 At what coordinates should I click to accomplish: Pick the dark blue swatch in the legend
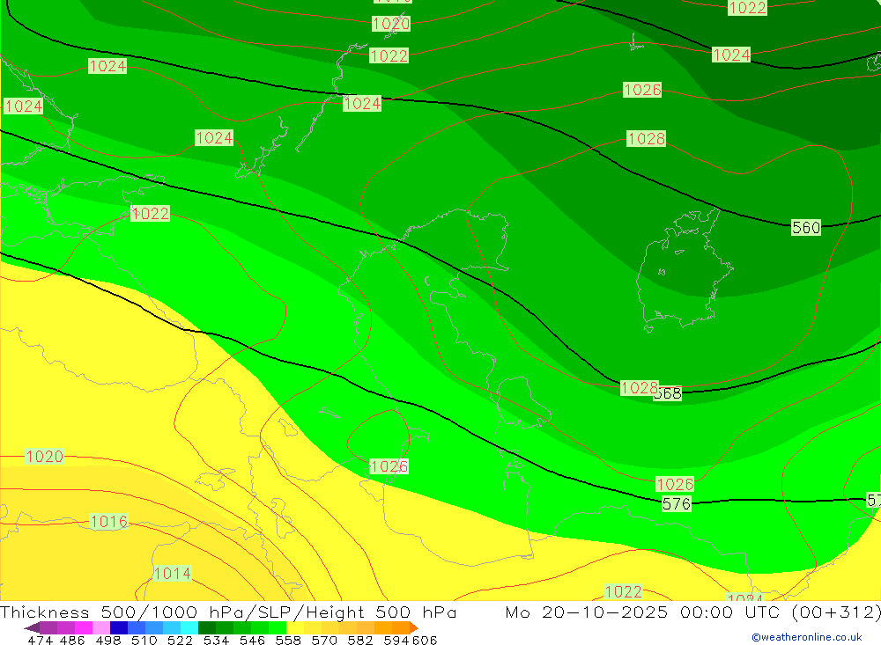point(119,627)
